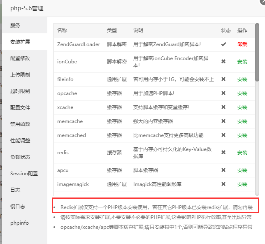
Task: Click the X status icon for memcached
Action: (x=223, y=135)
